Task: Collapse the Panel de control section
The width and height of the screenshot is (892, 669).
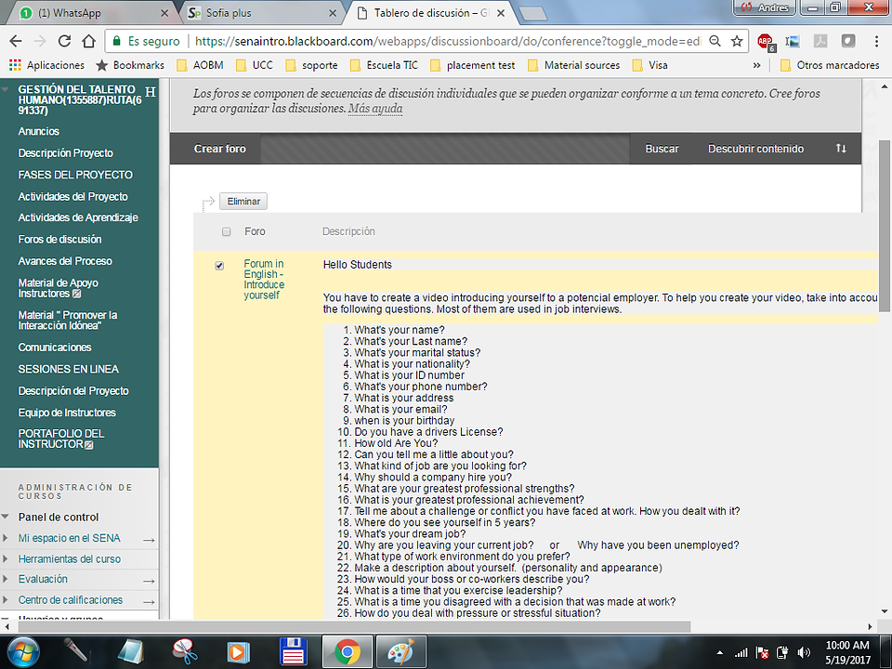Action: (6, 517)
